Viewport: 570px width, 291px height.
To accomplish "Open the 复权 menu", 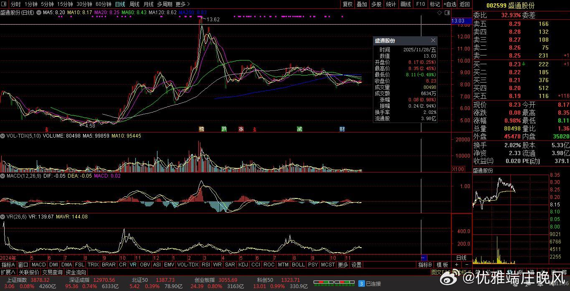I will [348, 4].
